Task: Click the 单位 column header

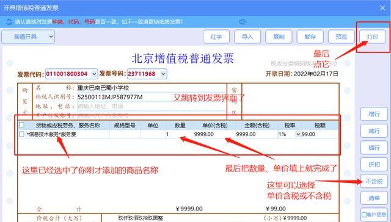Action: point(153,126)
